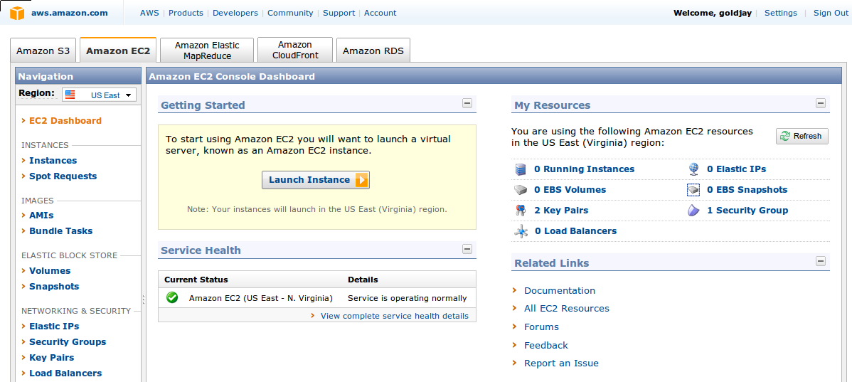This screenshot has height=382, width=852.
Task: Collapse the Service Health panel
Action: tap(467, 249)
